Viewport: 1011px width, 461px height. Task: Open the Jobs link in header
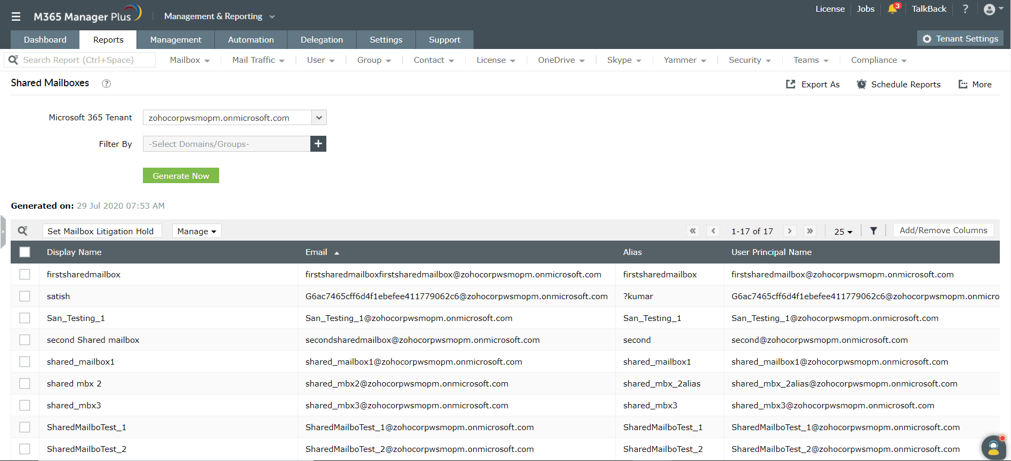point(865,9)
